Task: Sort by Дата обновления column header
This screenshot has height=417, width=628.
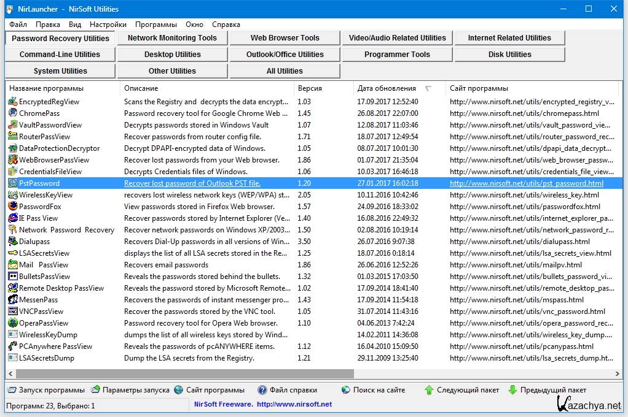Action: click(x=387, y=88)
